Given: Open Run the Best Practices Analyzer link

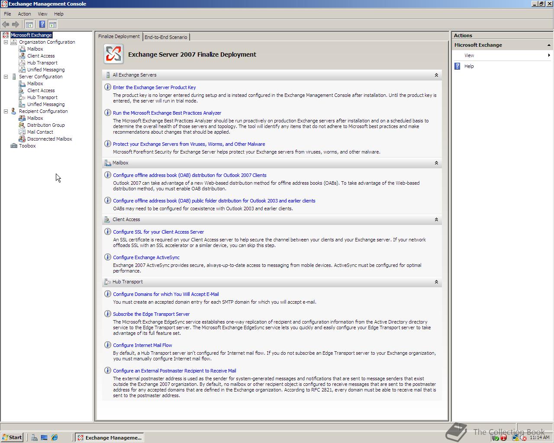Looking at the screenshot, I should [167, 113].
